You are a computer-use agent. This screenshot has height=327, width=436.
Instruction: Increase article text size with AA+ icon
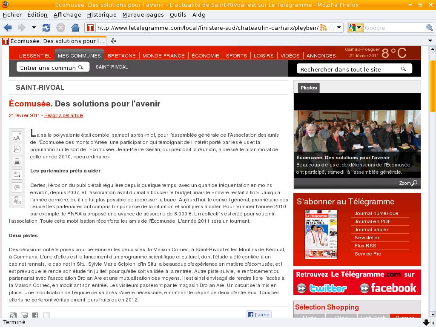pyautogui.click(x=17, y=137)
